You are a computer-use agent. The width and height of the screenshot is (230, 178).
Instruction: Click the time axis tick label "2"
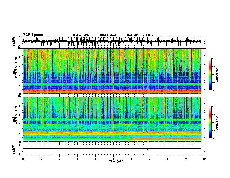59,159
